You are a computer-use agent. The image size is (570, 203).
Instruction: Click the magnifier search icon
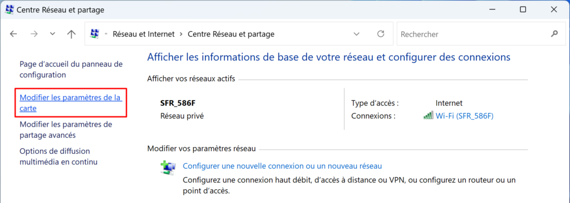click(554, 34)
